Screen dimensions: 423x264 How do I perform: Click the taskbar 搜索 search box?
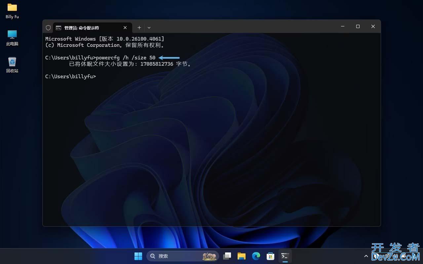pos(183,256)
